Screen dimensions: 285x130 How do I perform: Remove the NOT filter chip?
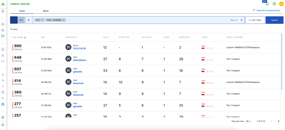[42, 20]
